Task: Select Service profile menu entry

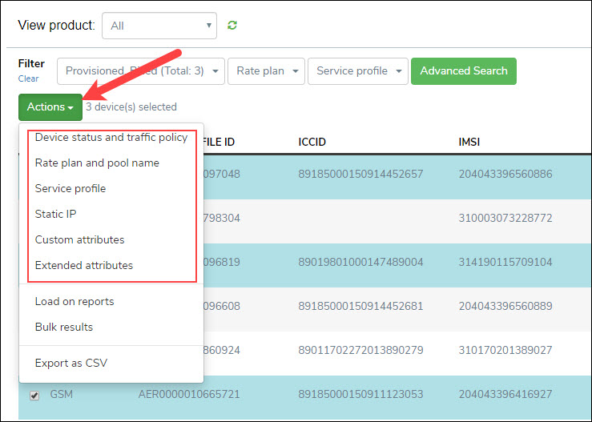Action: (x=111, y=189)
